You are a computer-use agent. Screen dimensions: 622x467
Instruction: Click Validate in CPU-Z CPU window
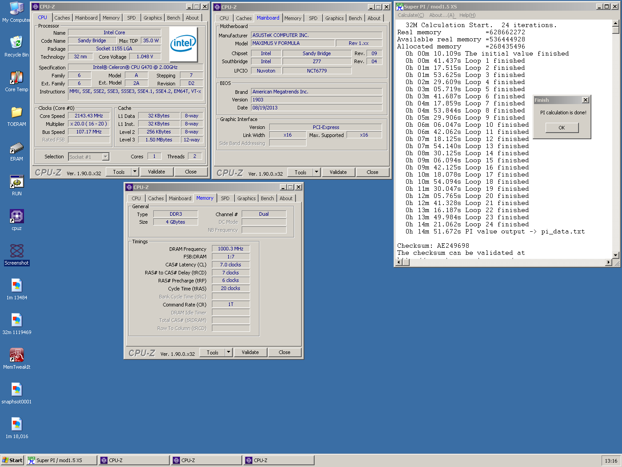tap(156, 172)
